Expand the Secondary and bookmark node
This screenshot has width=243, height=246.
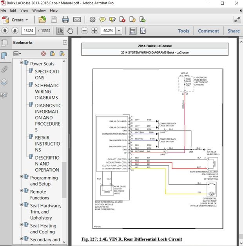point(21,238)
